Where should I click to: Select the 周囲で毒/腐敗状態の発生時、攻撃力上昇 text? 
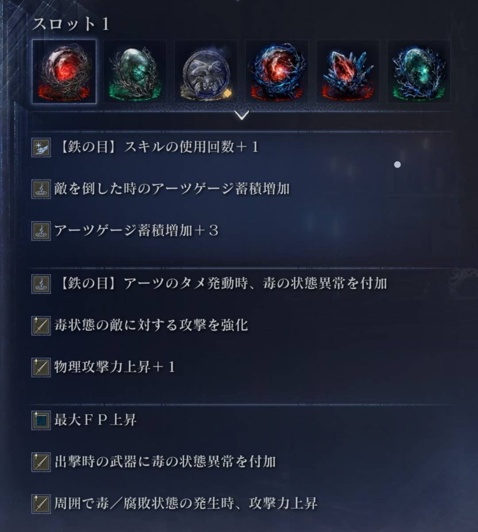pos(186,503)
